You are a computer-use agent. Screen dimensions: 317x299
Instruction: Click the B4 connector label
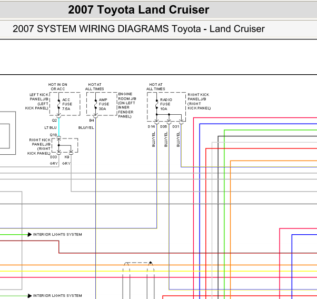[92, 121]
